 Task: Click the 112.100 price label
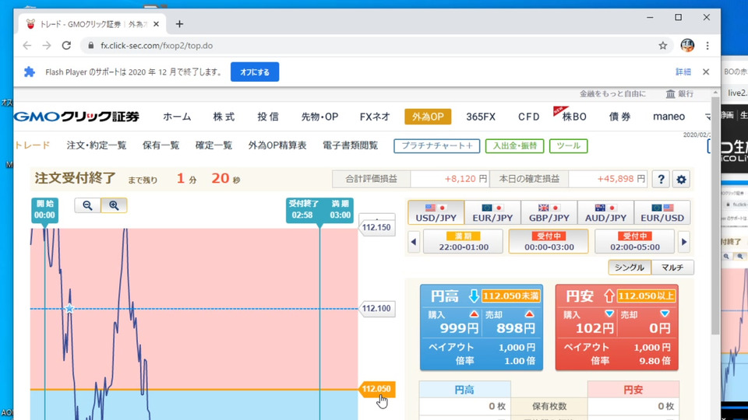click(x=376, y=309)
